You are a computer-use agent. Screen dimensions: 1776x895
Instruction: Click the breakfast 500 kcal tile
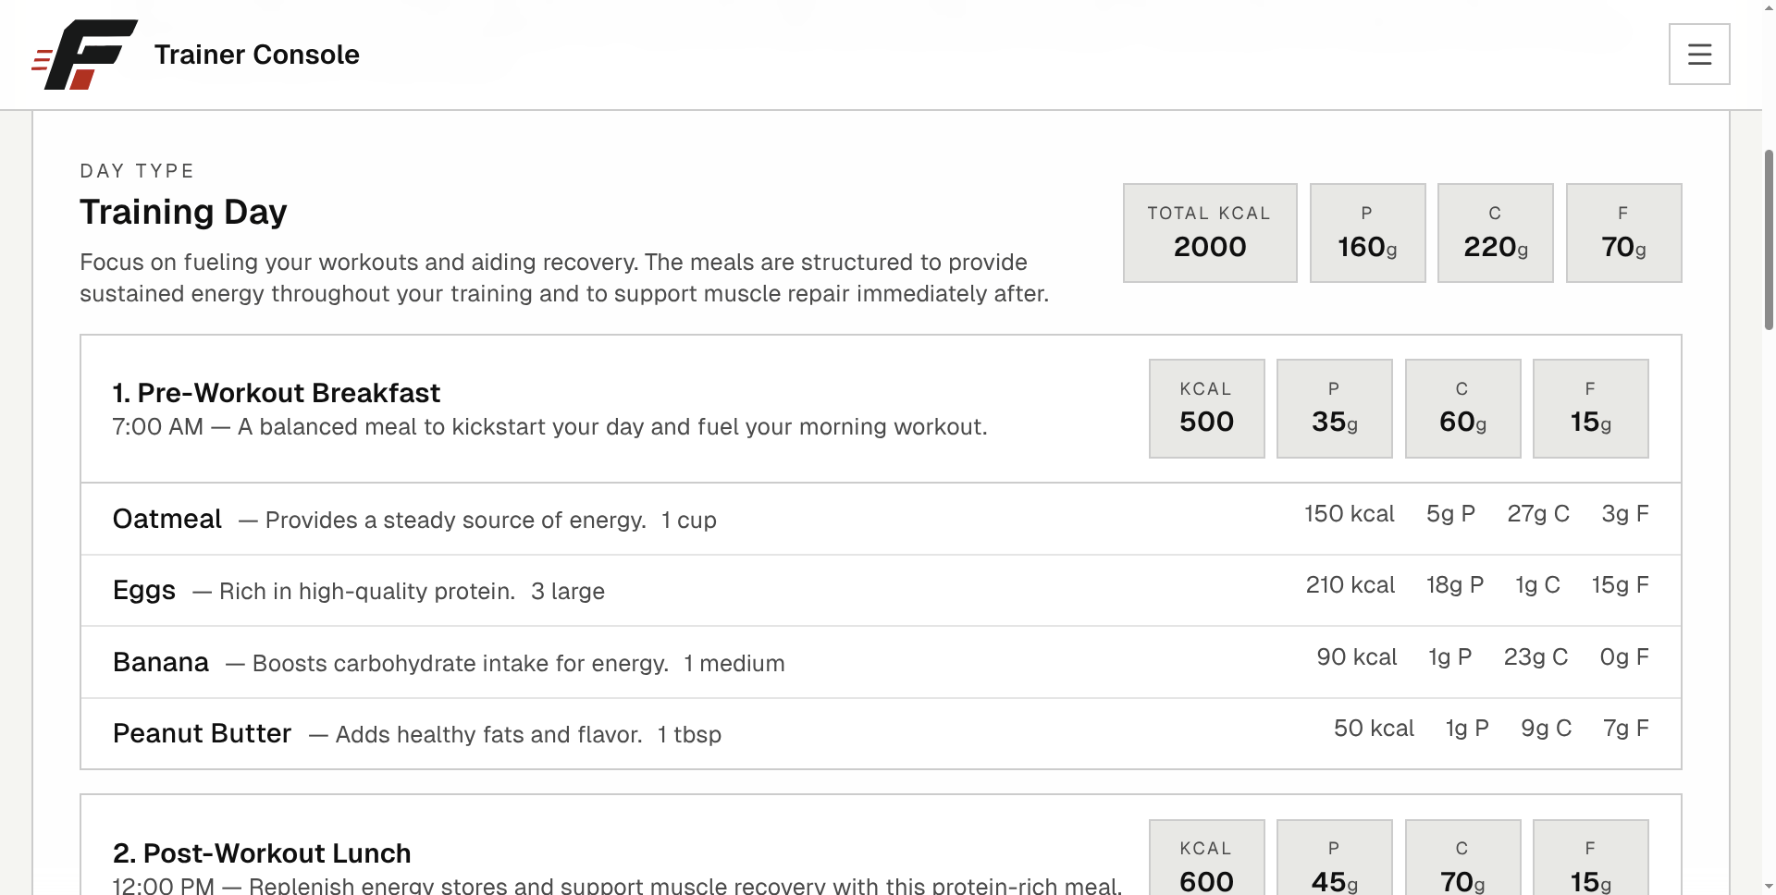point(1206,409)
